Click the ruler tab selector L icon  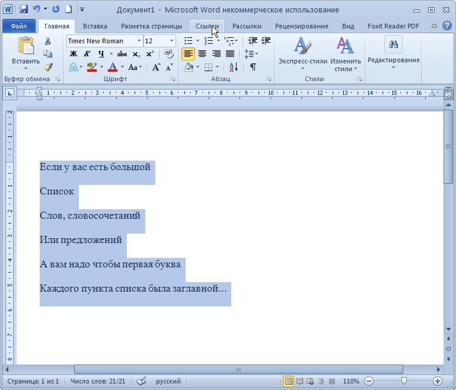[10, 93]
